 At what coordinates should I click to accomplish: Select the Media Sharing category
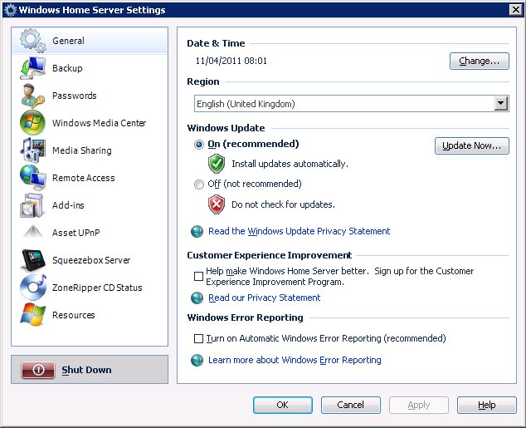[90, 150]
